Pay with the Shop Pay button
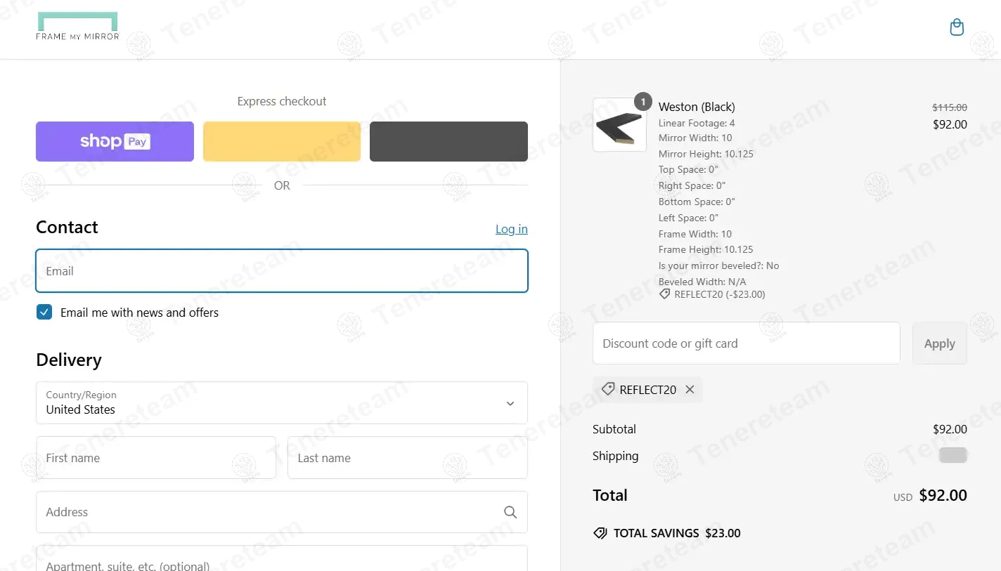Image resolution: width=1001 pixels, height=571 pixels. pos(115,142)
